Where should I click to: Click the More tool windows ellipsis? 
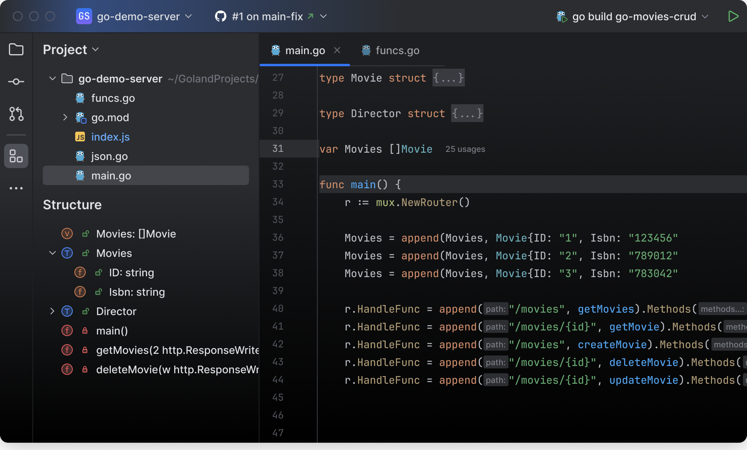pos(16,188)
